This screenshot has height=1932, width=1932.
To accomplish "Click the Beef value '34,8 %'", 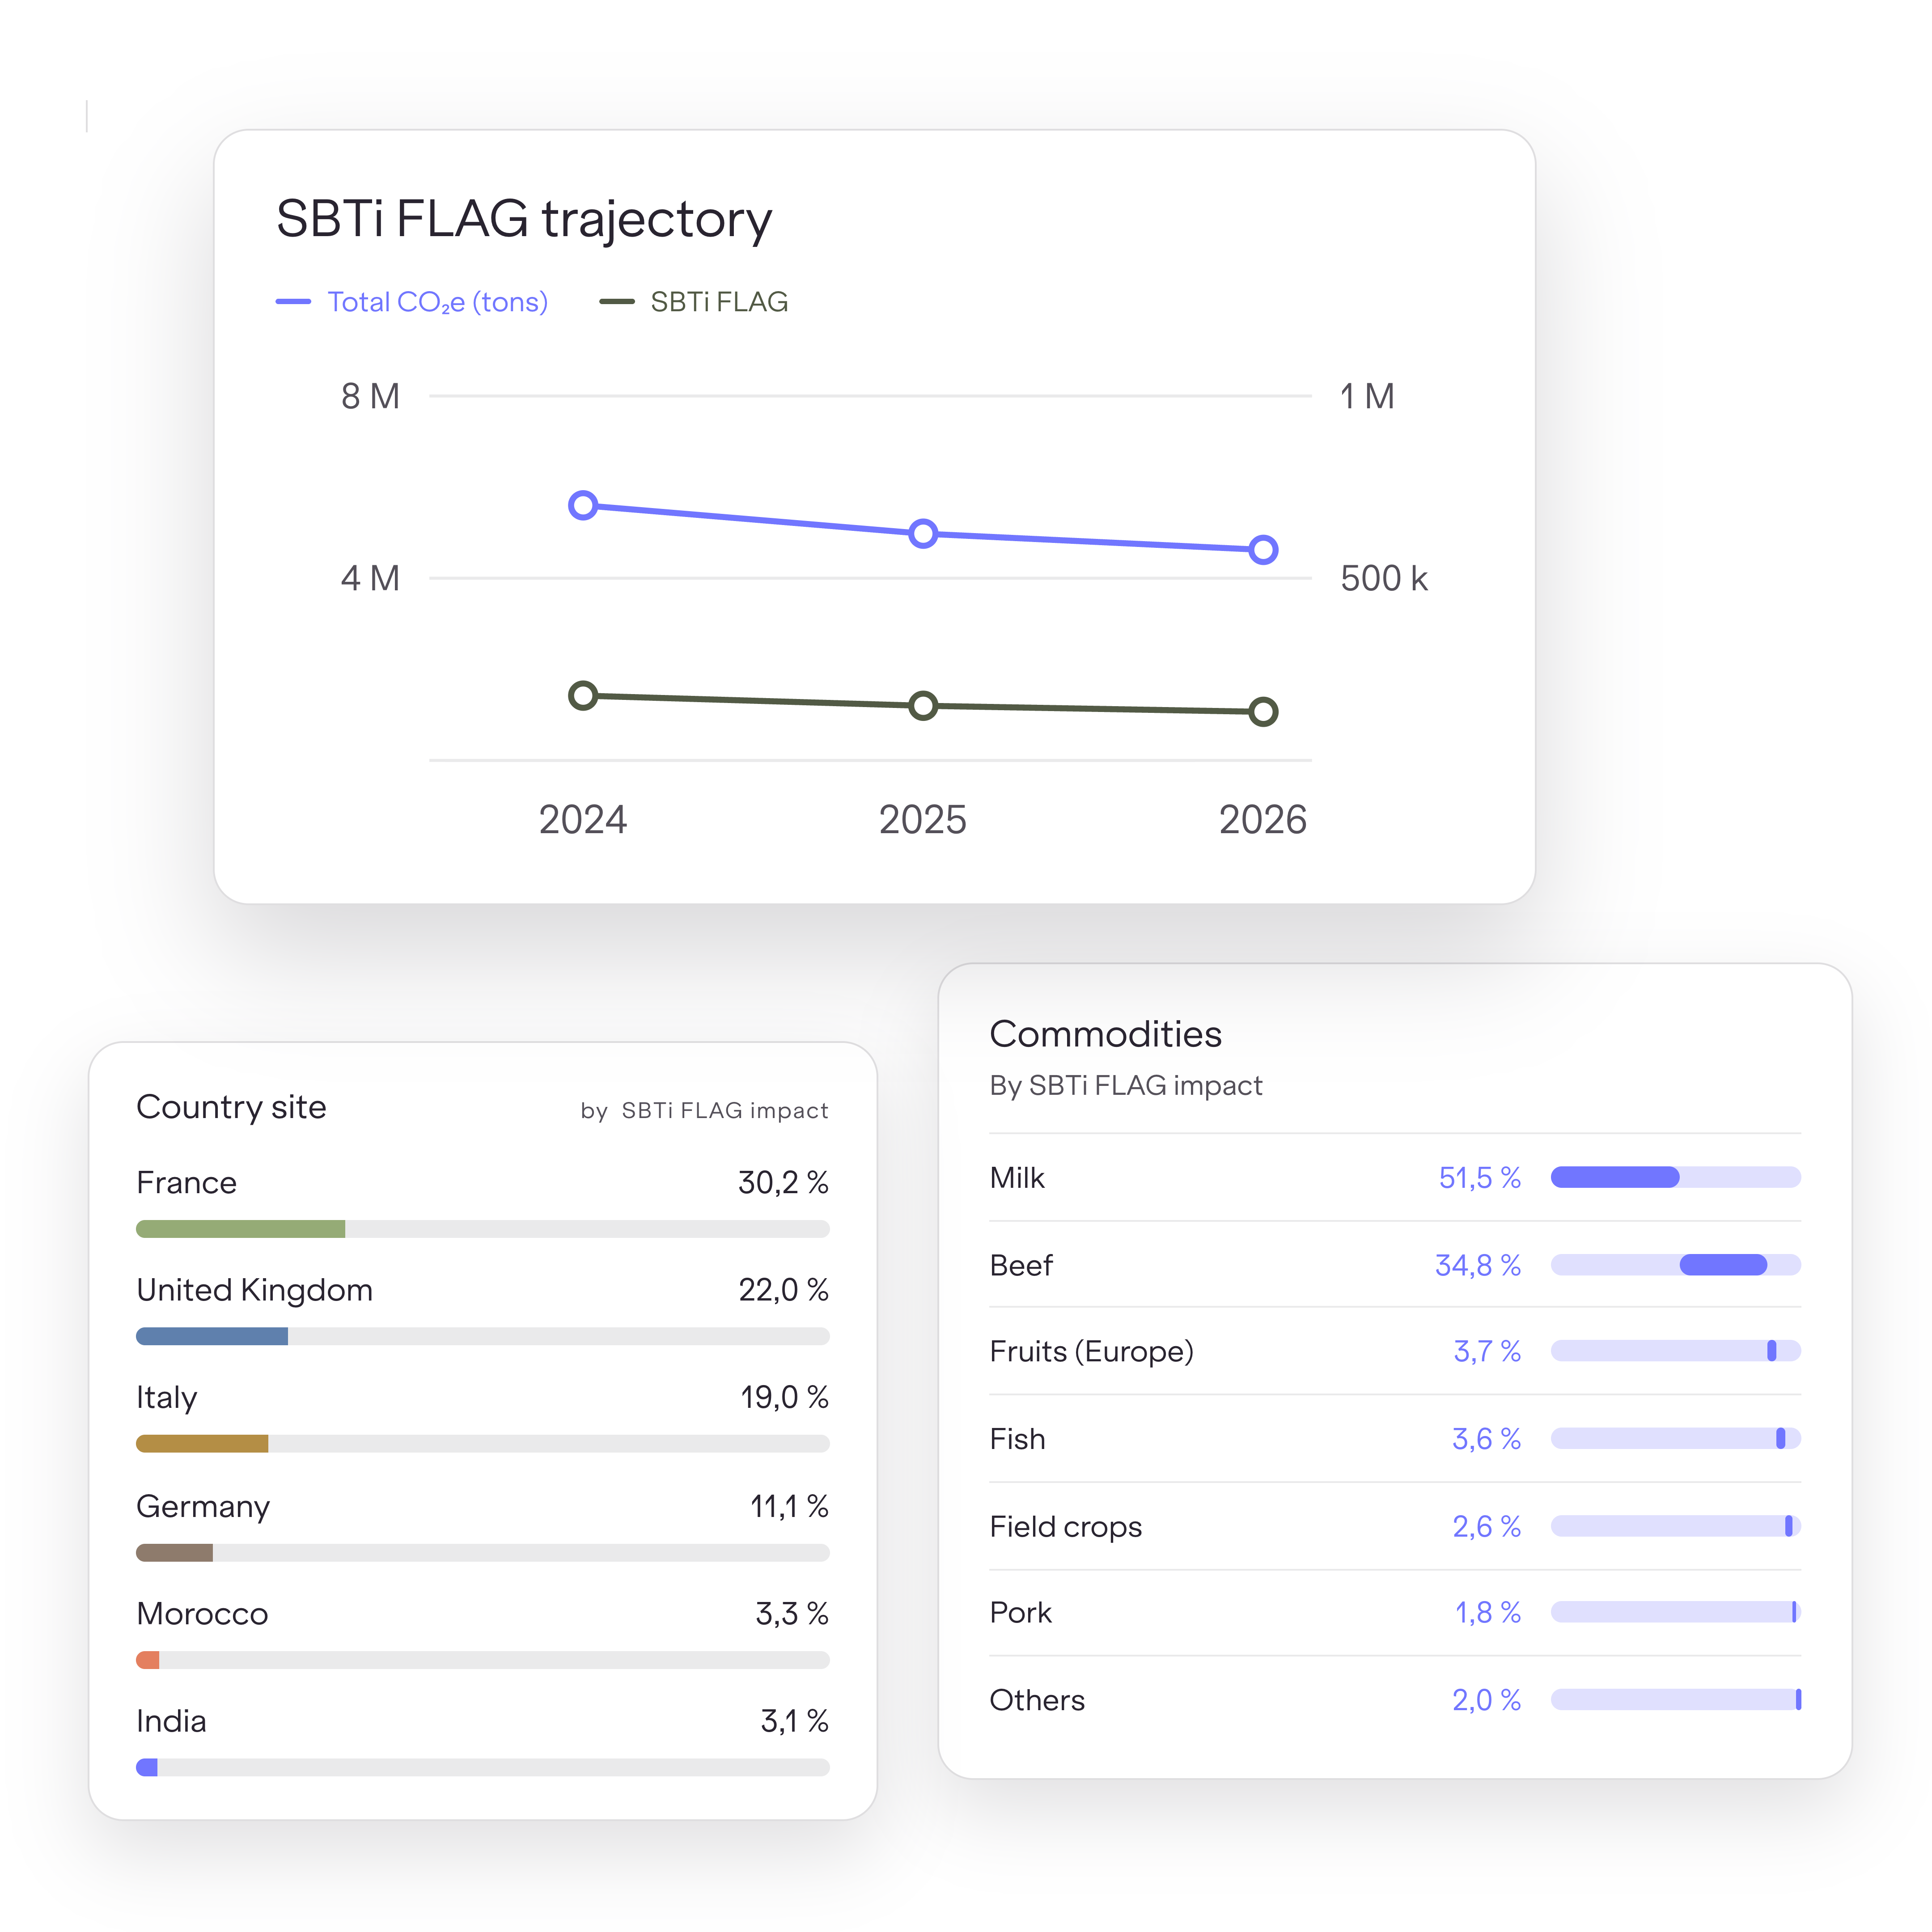I will point(1477,1266).
